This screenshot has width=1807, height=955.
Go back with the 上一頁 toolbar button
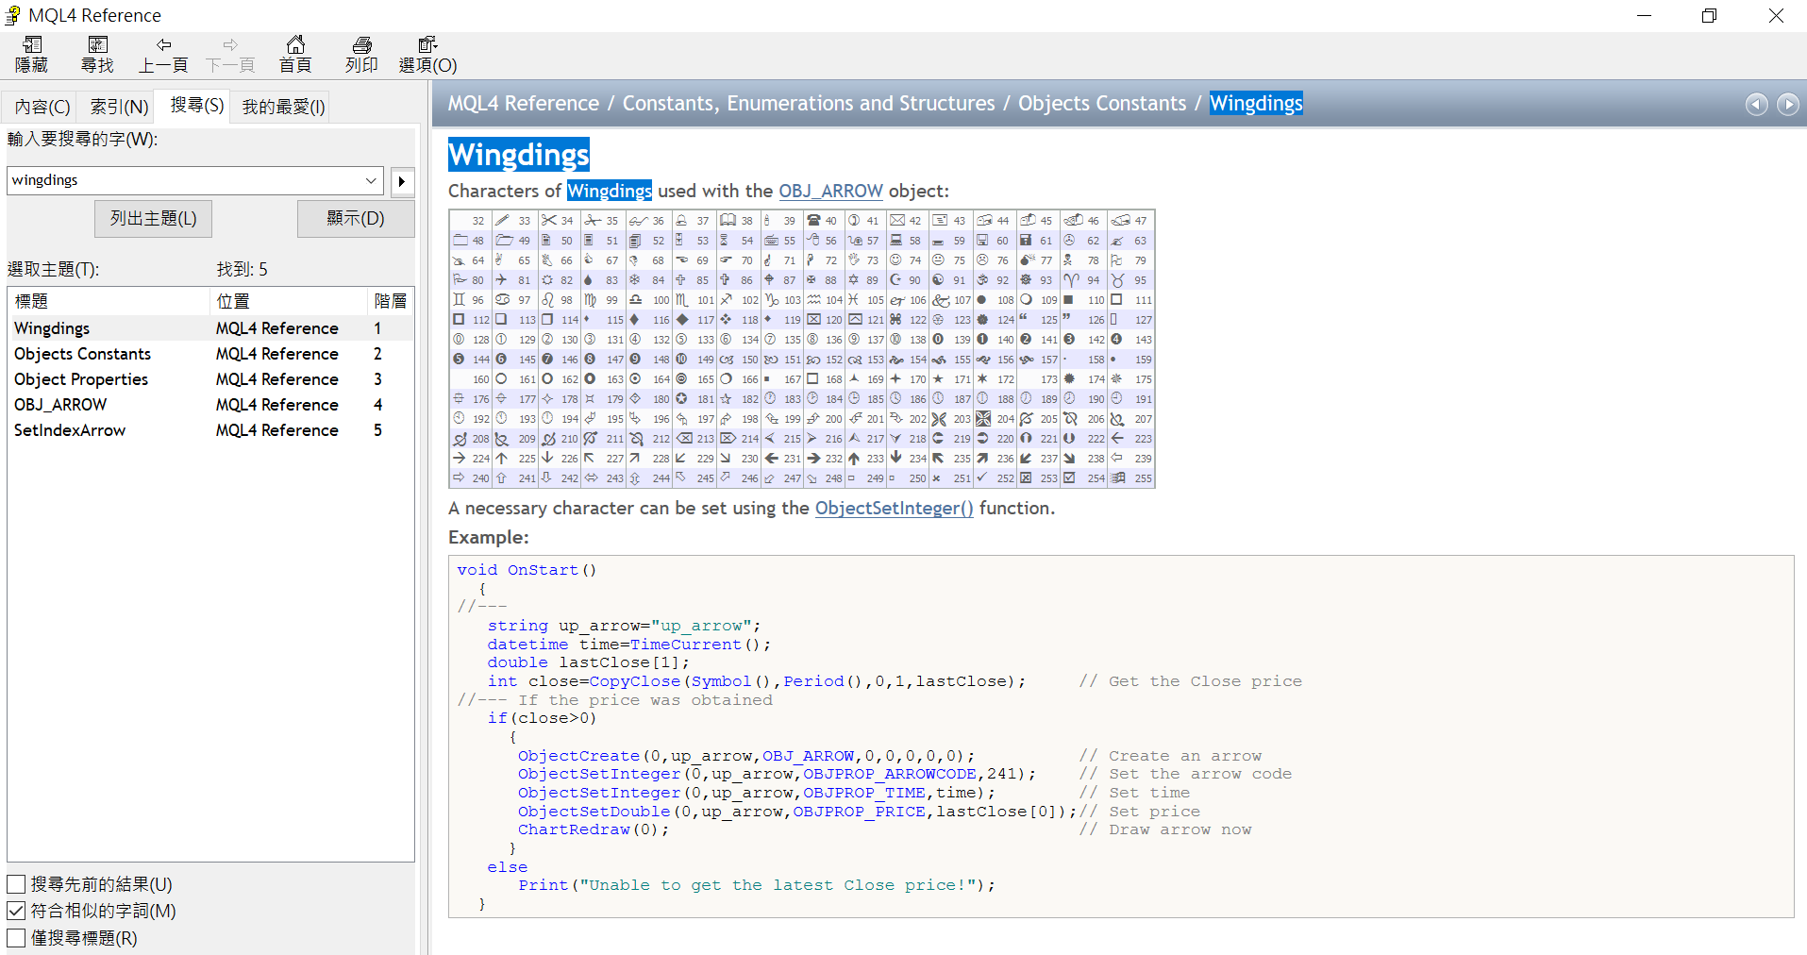click(163, 55)
